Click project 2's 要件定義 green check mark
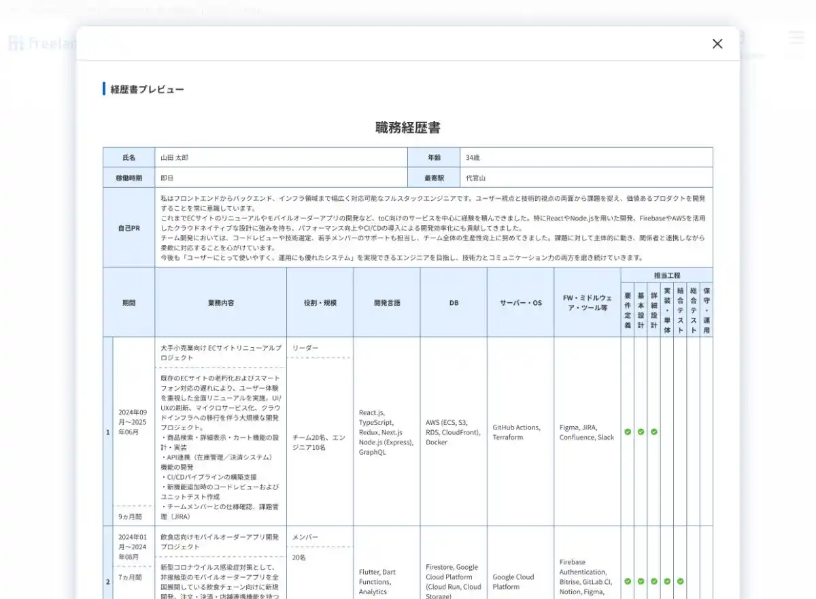Screen dimensions: 816x599 (x=628, y=581)
